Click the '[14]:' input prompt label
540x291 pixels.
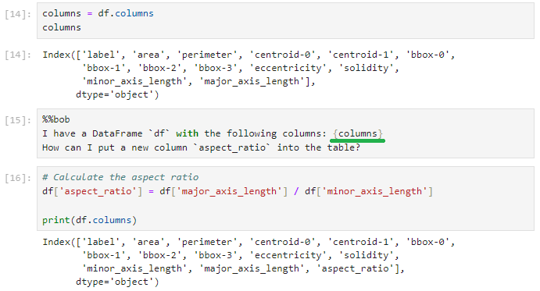coord(18,14)
